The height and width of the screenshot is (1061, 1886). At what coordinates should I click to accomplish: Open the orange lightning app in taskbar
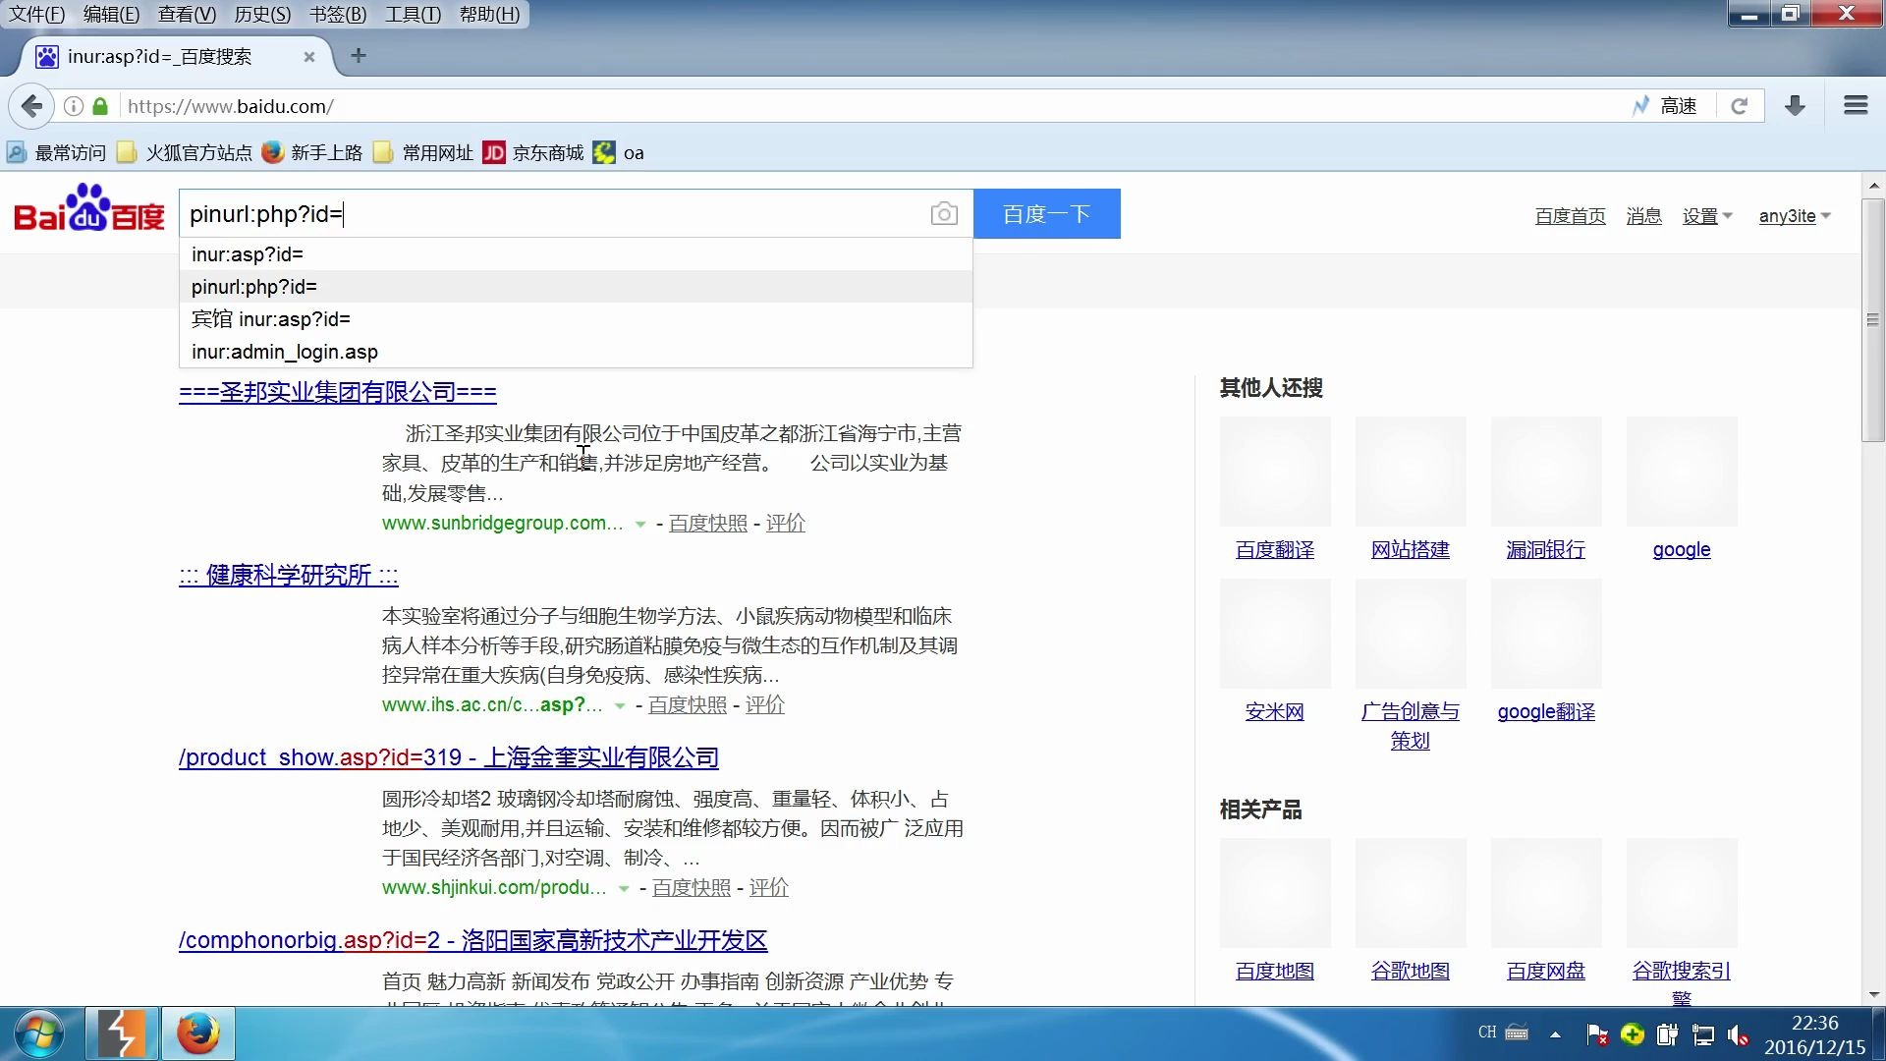point(121,1033)
